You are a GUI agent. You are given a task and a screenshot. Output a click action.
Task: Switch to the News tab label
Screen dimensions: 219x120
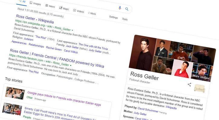click(x=52, y=6)
